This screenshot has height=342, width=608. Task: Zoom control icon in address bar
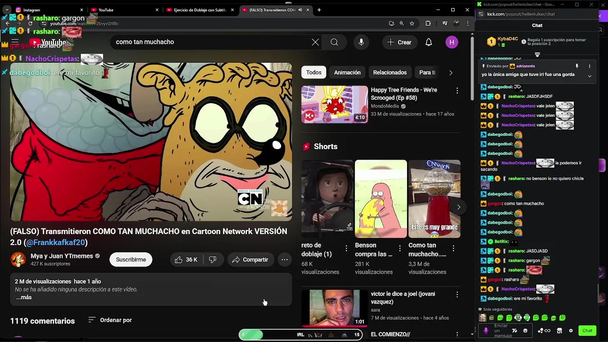point(401,23)
